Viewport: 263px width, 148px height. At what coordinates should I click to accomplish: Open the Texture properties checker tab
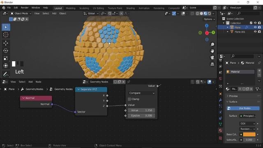(221, 138)
